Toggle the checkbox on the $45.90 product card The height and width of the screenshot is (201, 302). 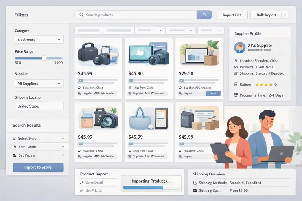tap(131, 80)
